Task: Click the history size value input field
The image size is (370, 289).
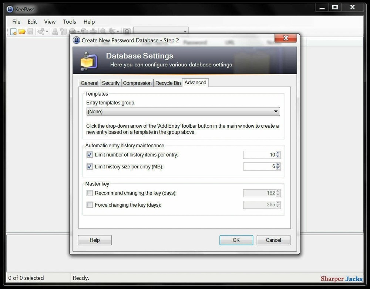Action: (x=259, y=166)
